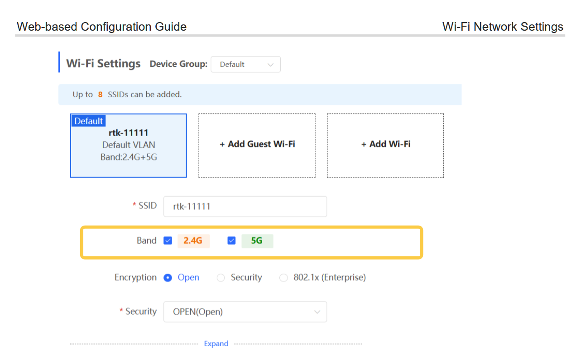Click the 5G band label
Image resolution: width=586 pixels, height=349 pixels.
(257, 241)
